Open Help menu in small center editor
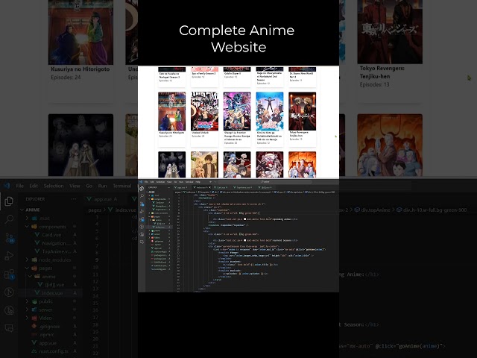This screenshot has height=358, width=477. [198, 182]
